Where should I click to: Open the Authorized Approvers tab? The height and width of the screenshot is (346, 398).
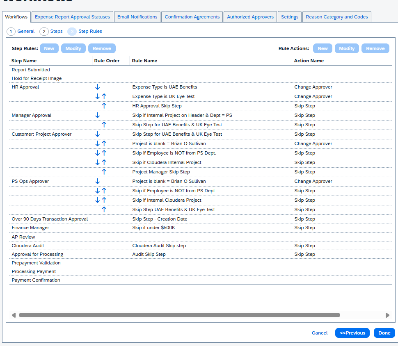(250, 17)
